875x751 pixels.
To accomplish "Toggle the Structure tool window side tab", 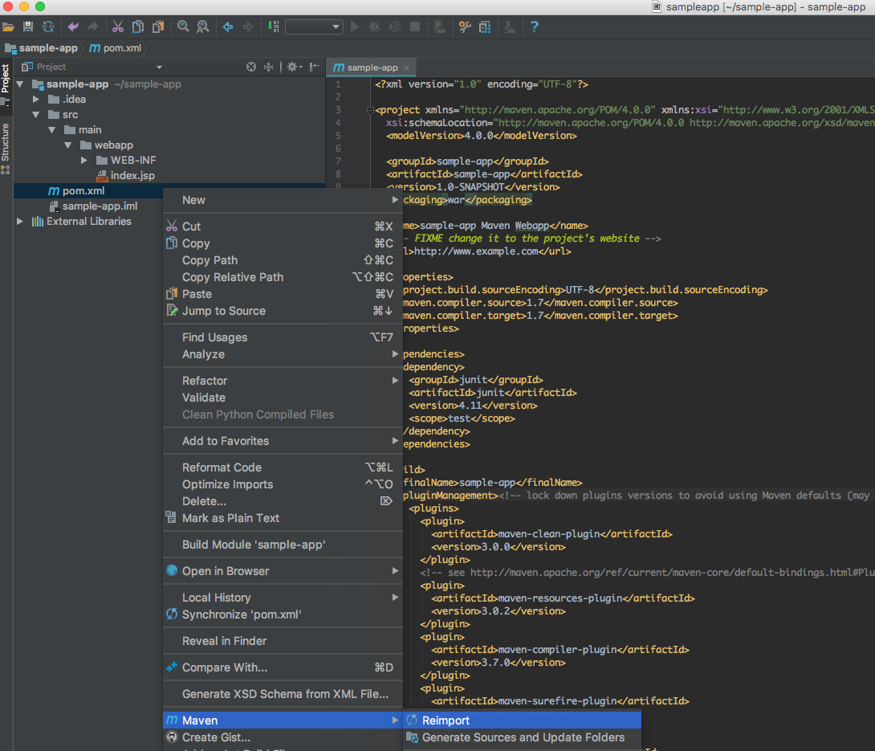I will click(x=6, y=142).
